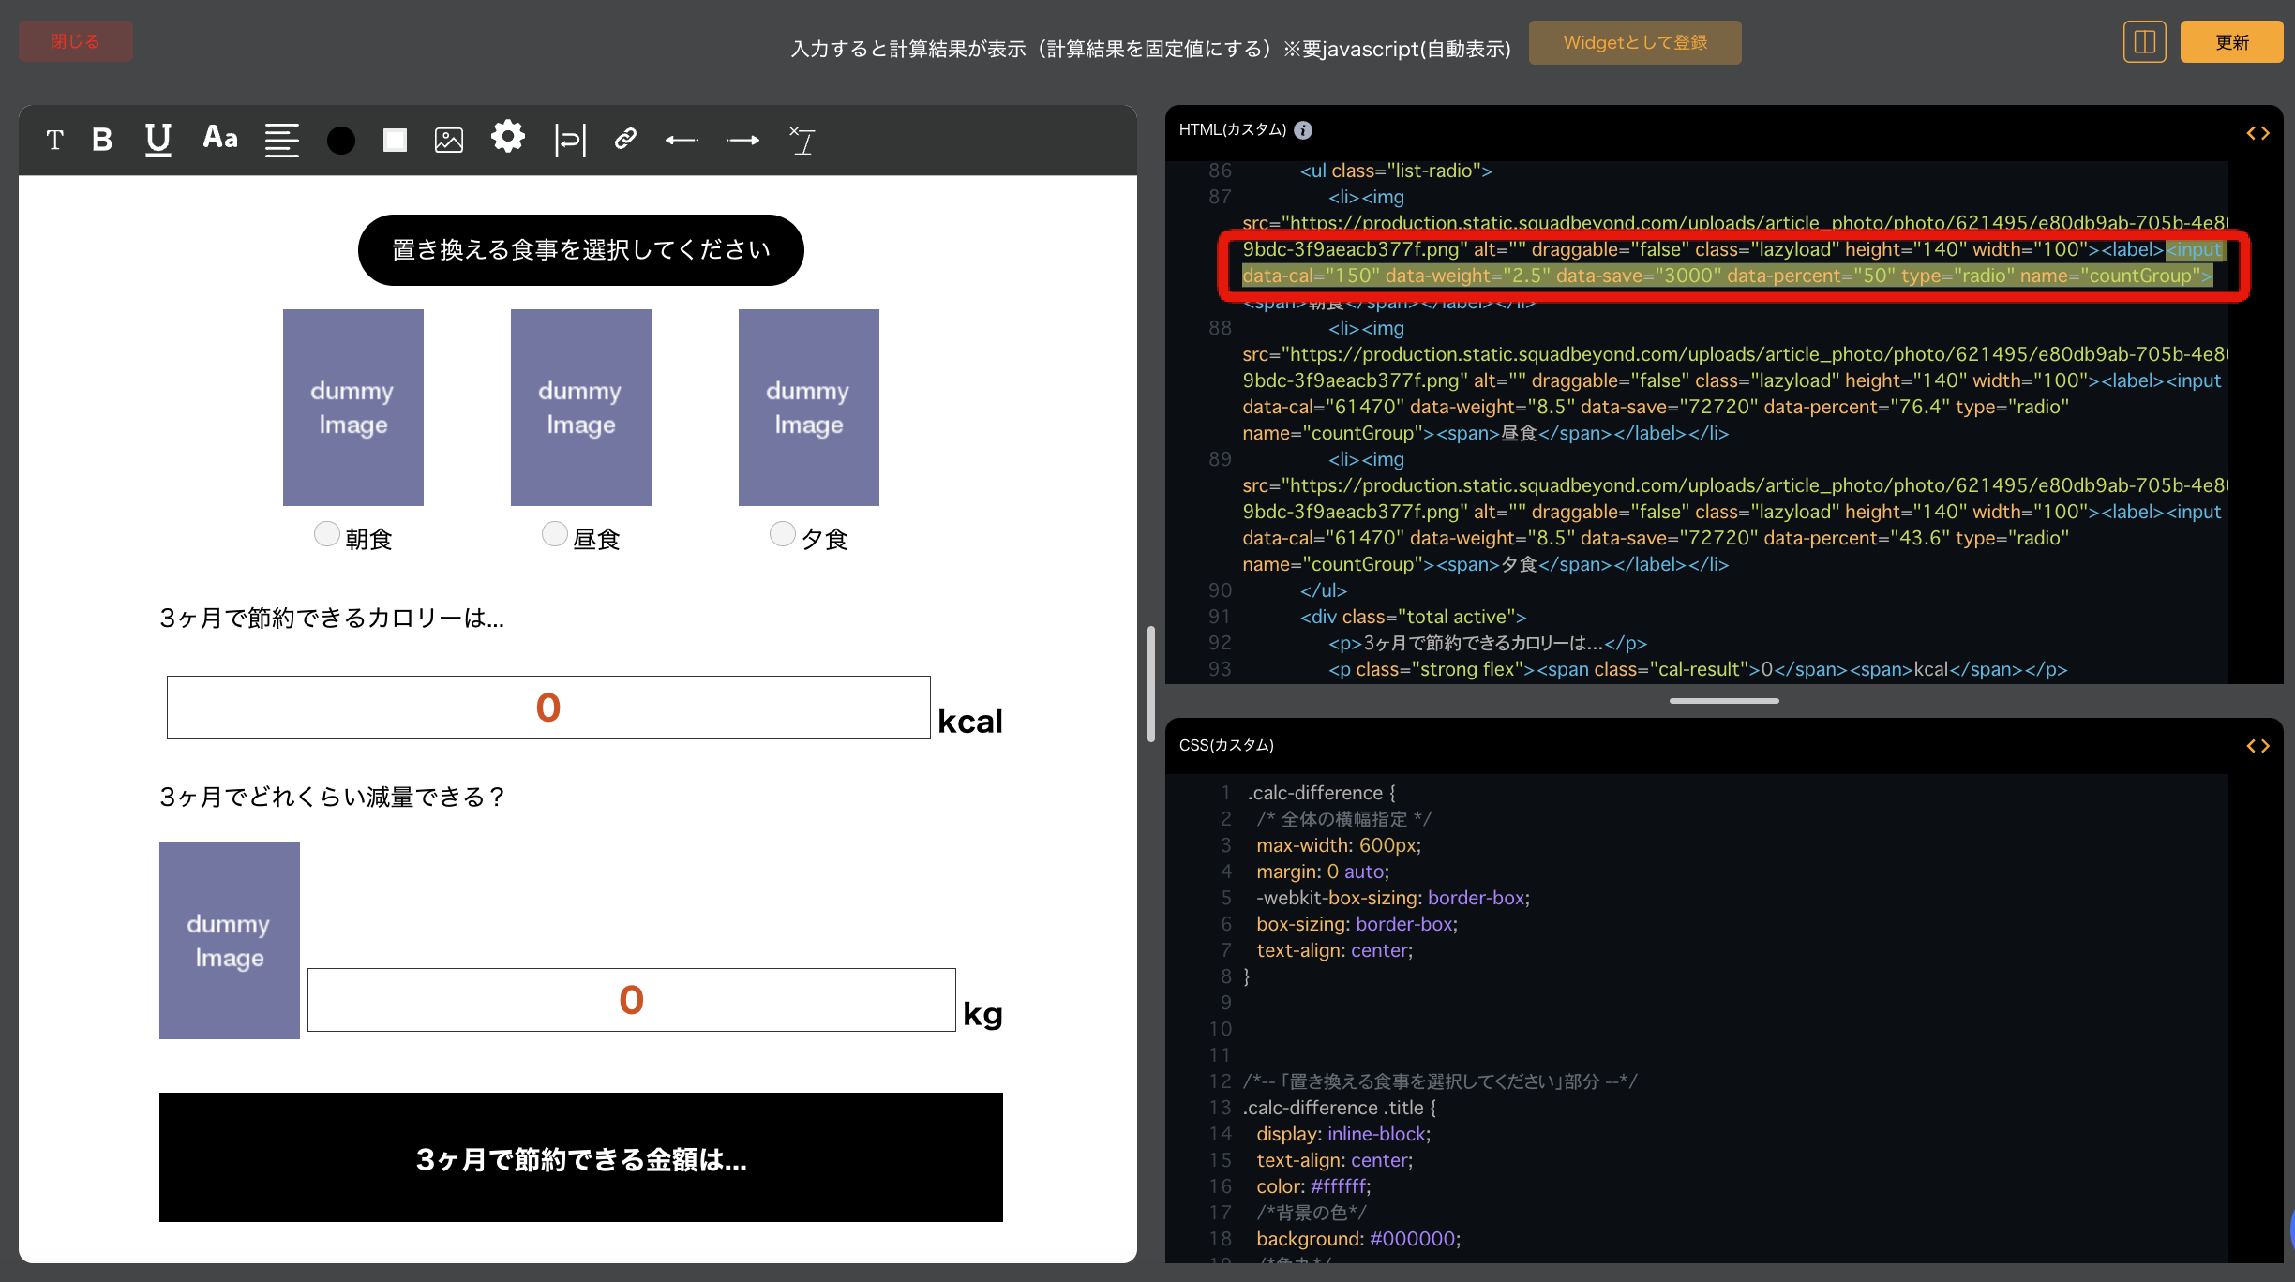Click the 更新 button
Screen dimensions: 2295x1282
pos(2232,42)
